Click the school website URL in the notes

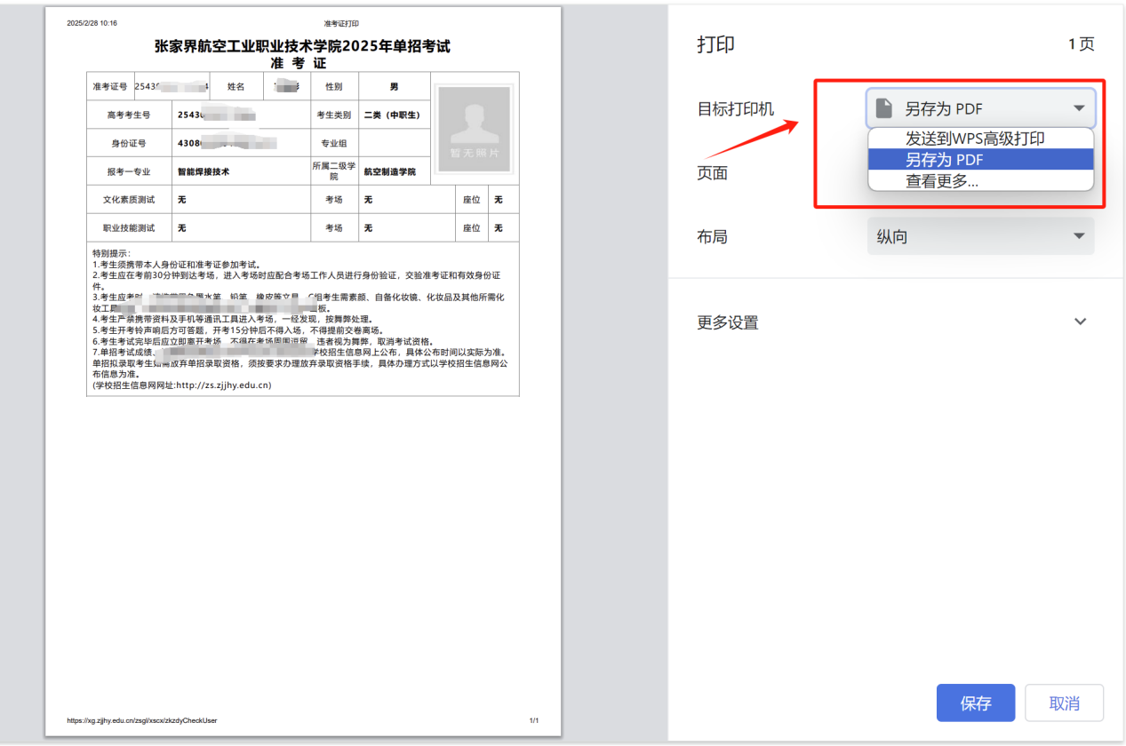pos(223,385)
